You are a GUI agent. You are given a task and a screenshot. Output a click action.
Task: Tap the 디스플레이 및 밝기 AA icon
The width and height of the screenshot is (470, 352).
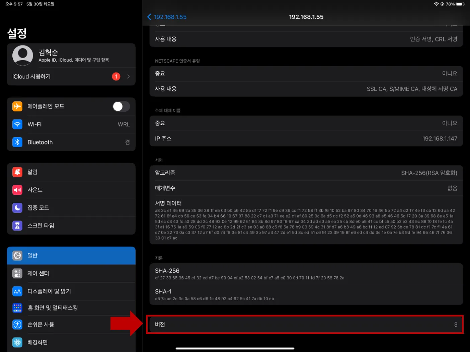click(x=17, y=291)
